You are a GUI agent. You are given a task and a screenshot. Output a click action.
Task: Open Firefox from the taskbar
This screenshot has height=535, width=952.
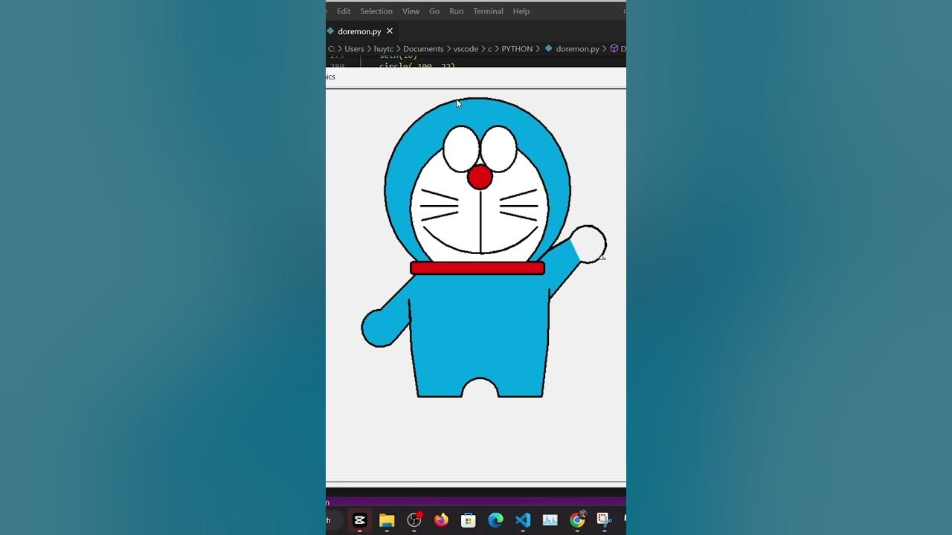pyautogui.click(x=442, y=520)
